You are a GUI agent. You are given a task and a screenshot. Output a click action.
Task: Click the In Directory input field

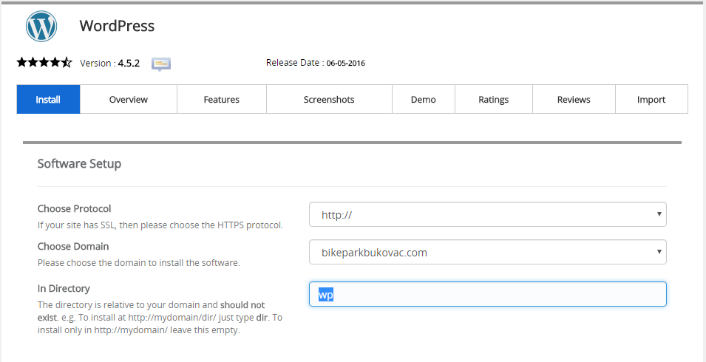[488, 294]
